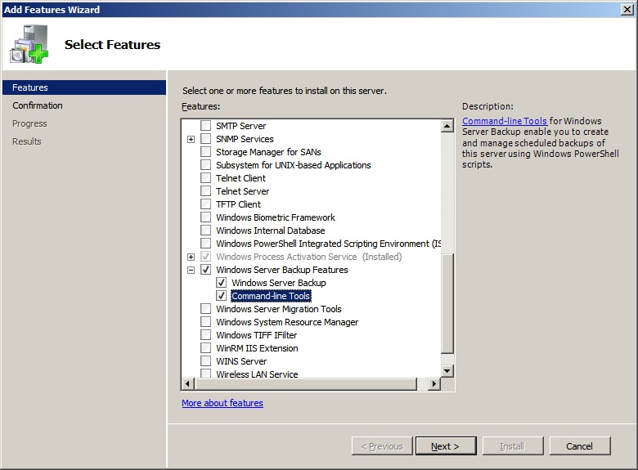The height and width of the screenshot is (470, 638).
Task: Expand the SNMP Services tree node
Action: coord(191,139)
